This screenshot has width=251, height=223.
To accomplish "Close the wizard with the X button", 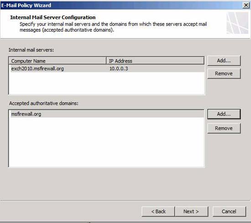I will [x=246, y=5].
